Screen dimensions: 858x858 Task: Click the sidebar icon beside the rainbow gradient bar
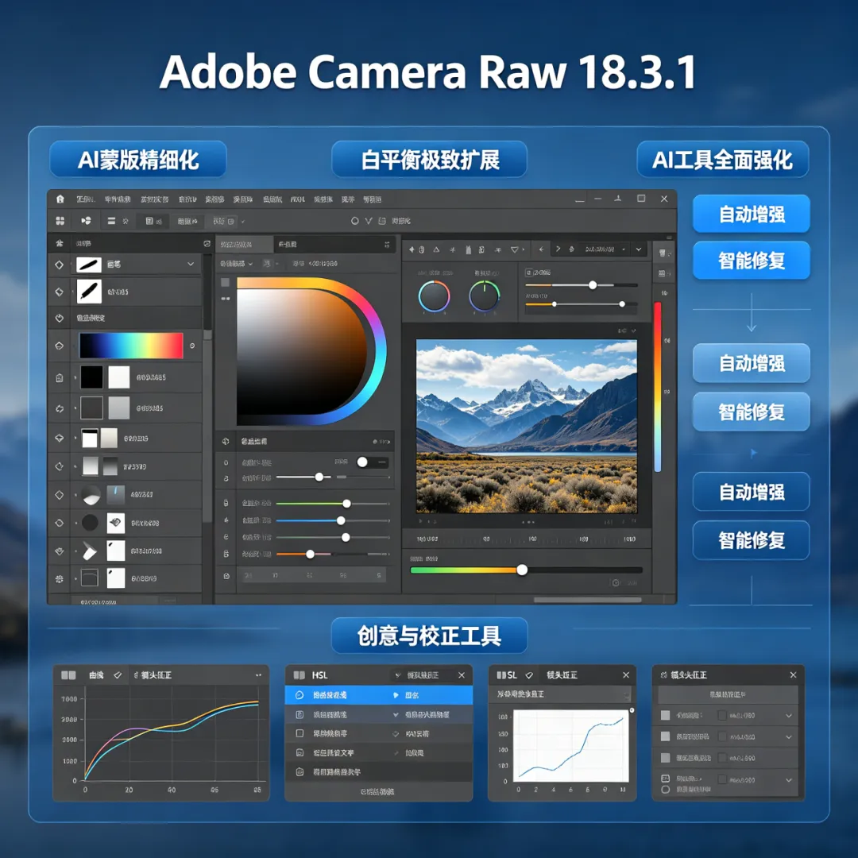click(59, 346)
